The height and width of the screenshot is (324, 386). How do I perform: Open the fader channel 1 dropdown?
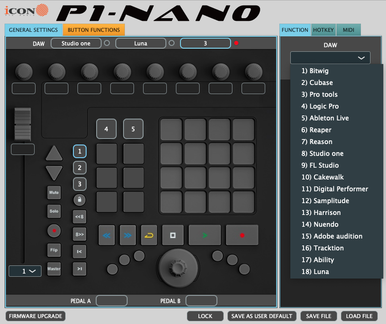25,271
